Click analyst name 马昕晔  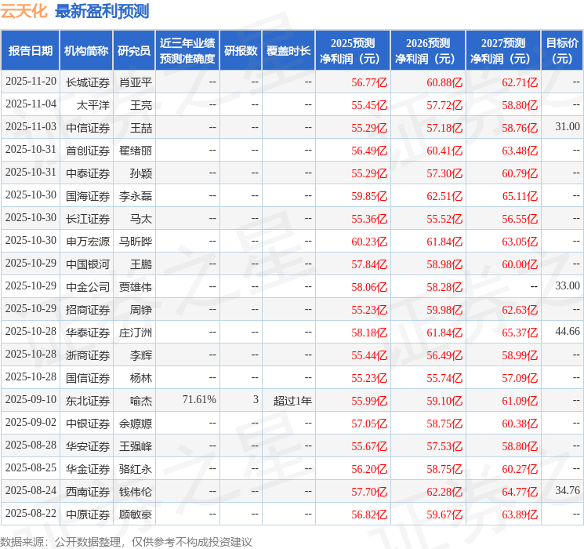[x=136, y=241]
